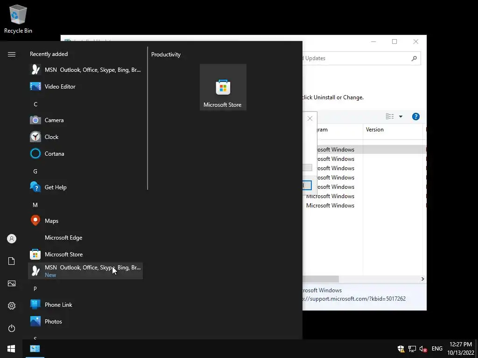
Task: Open the Get Help app
Action: 85,187
